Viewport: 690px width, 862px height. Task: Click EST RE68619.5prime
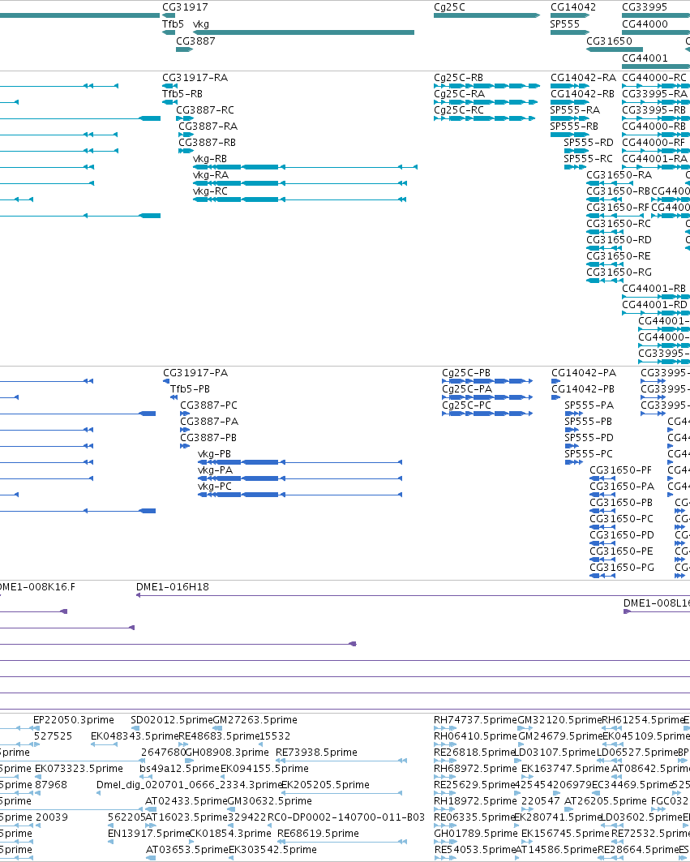tap(319, 834)
